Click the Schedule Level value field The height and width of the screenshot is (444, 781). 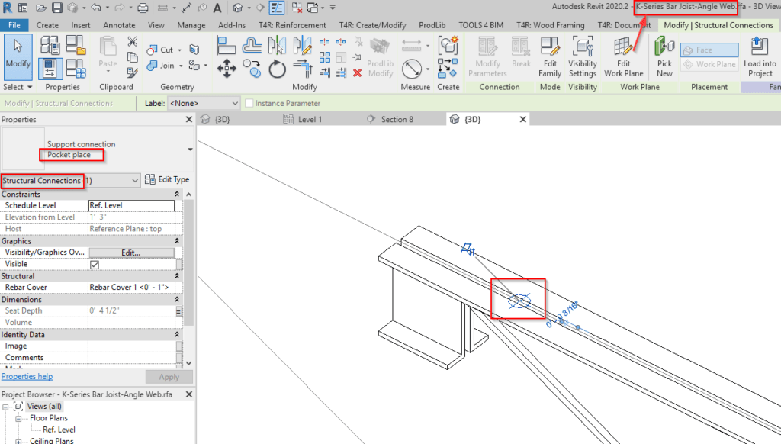point(131,205)
